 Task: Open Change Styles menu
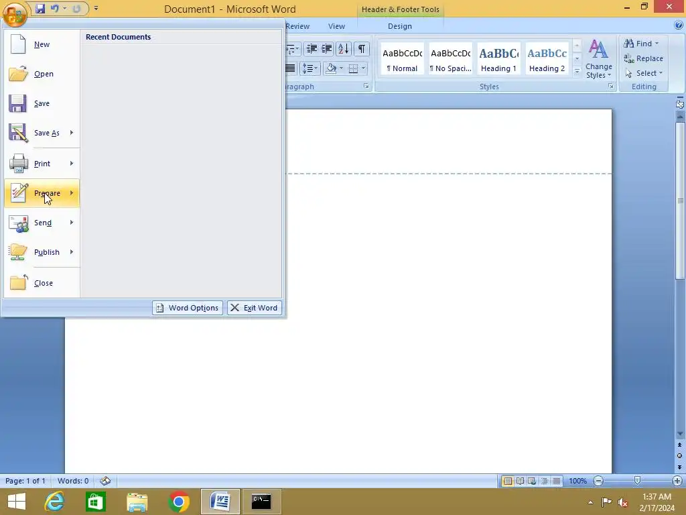598,59
